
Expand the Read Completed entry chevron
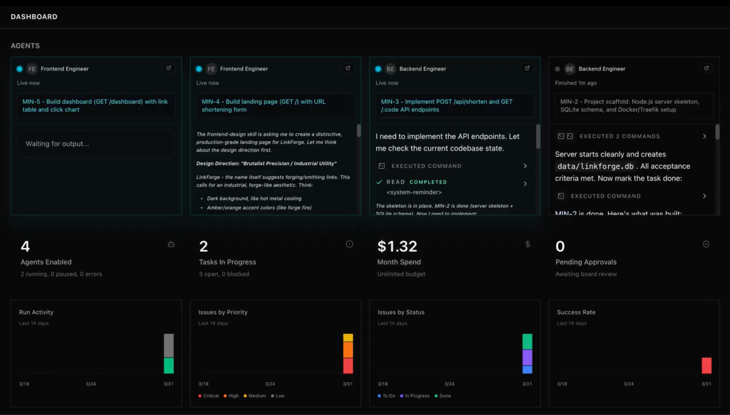coord(525,184)
